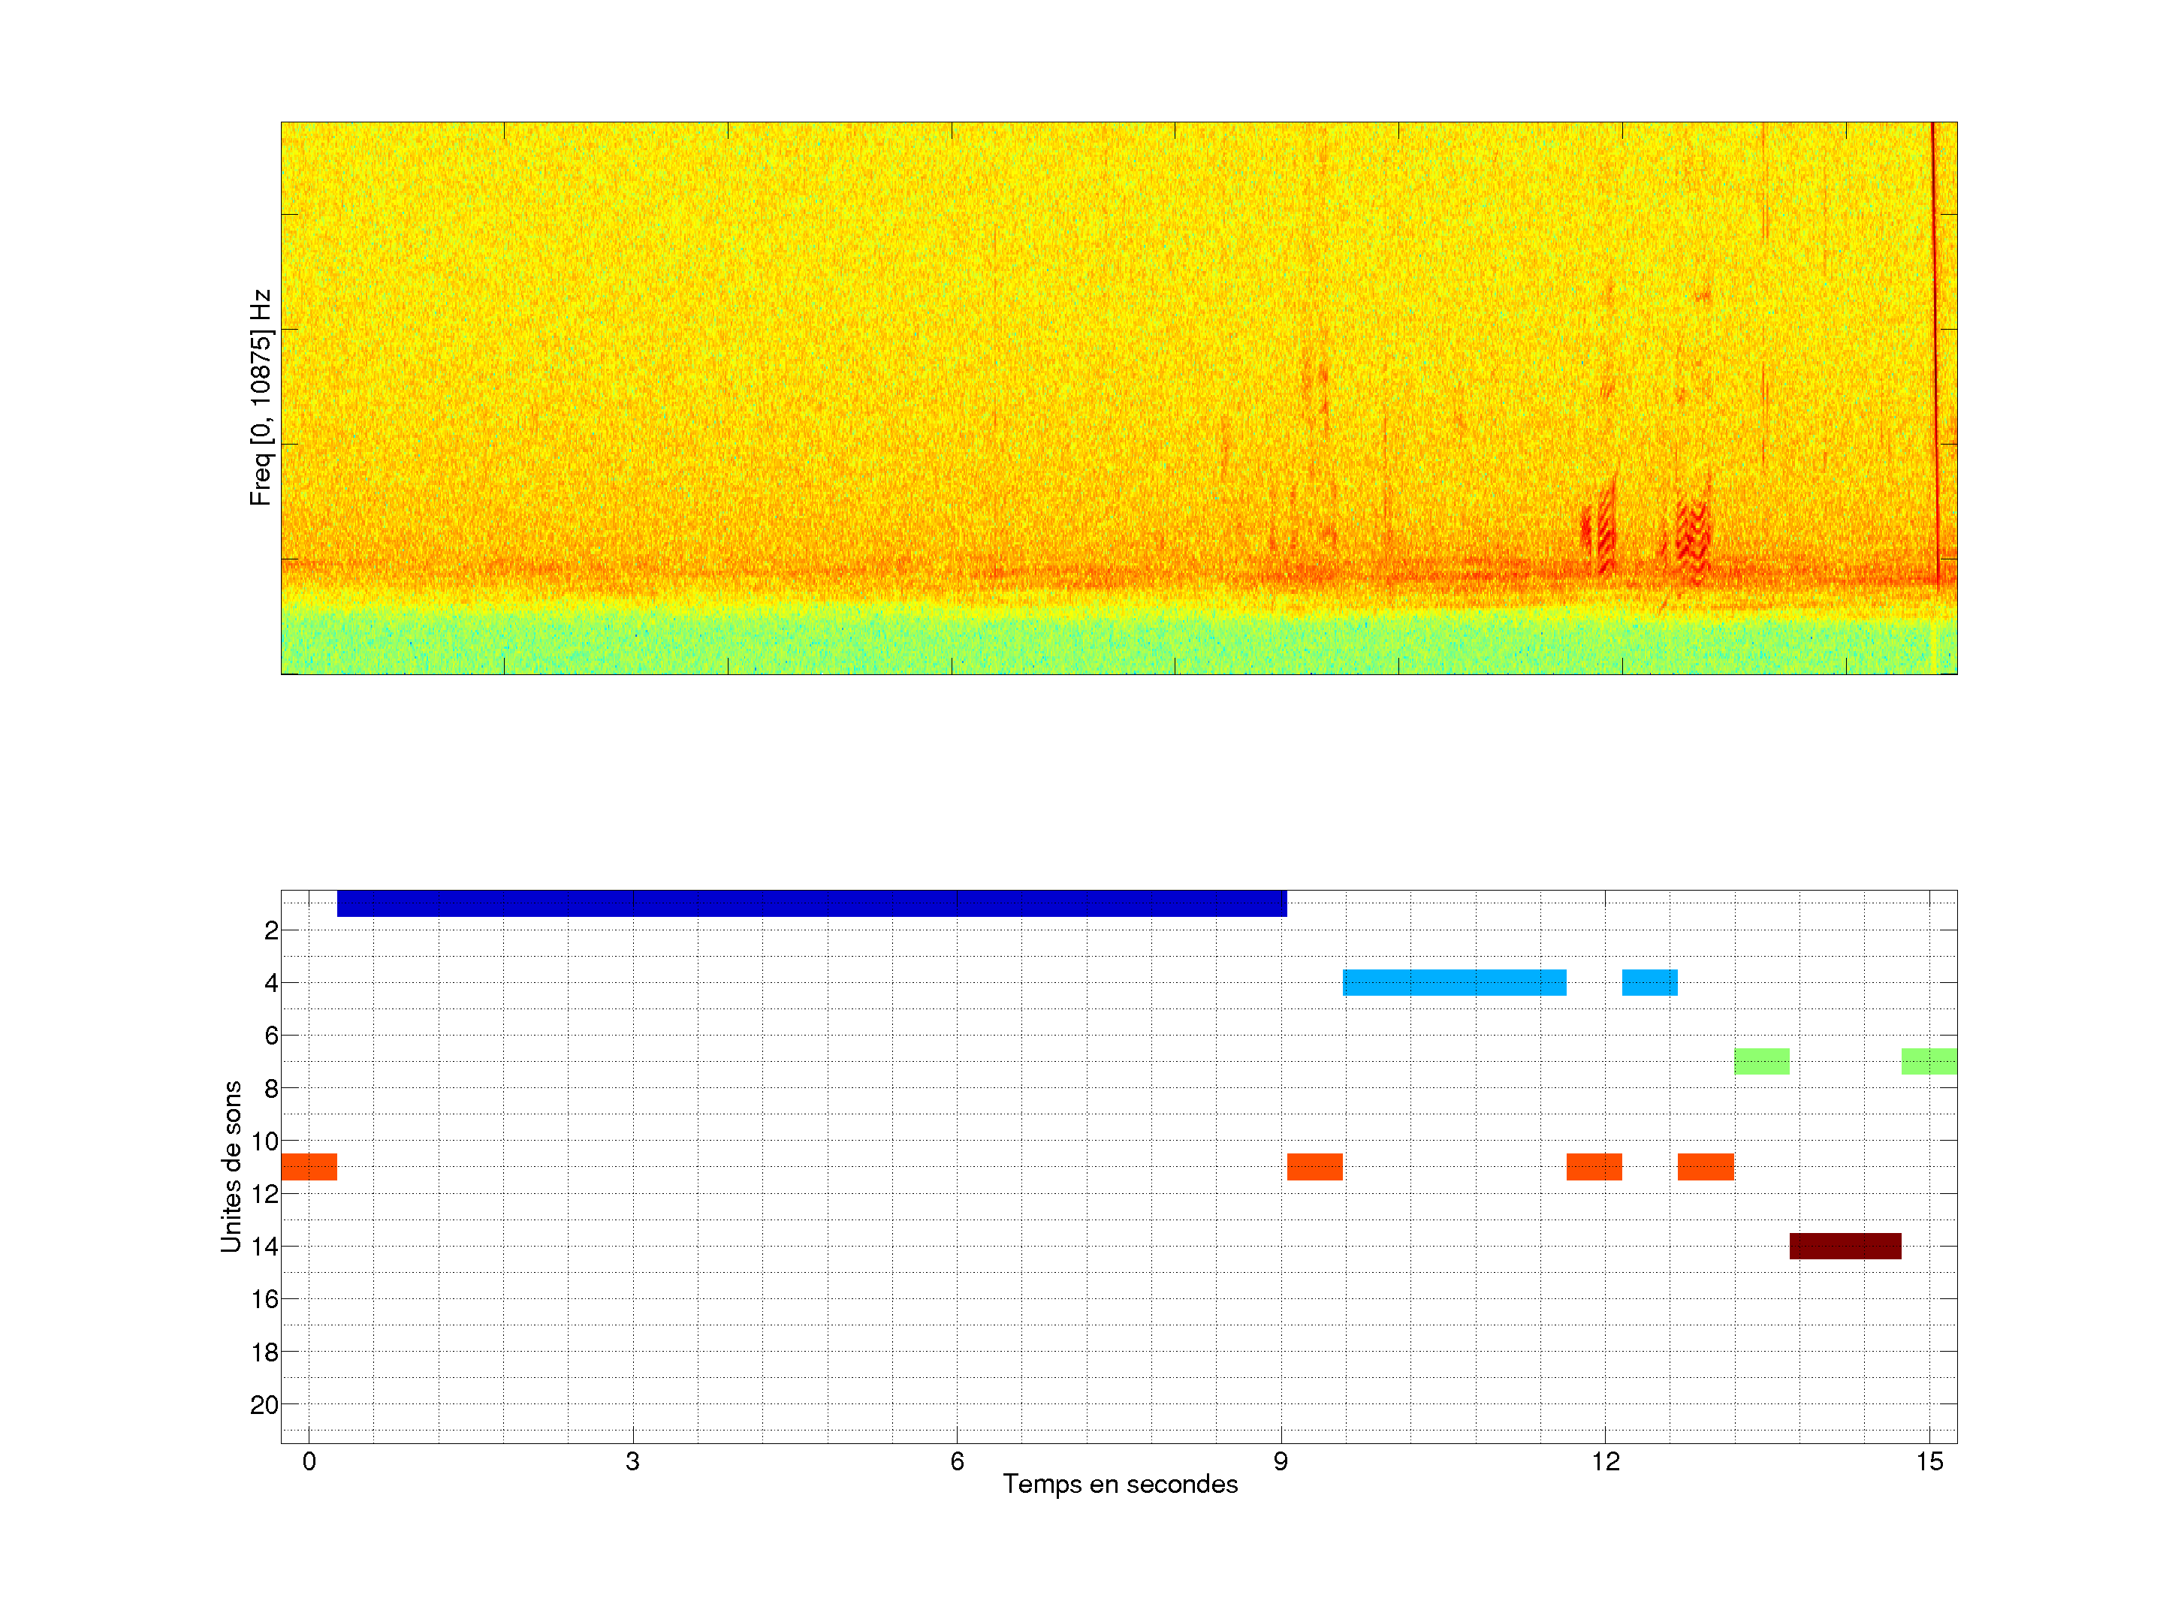Click the y-axis tick label 16

264,1299
